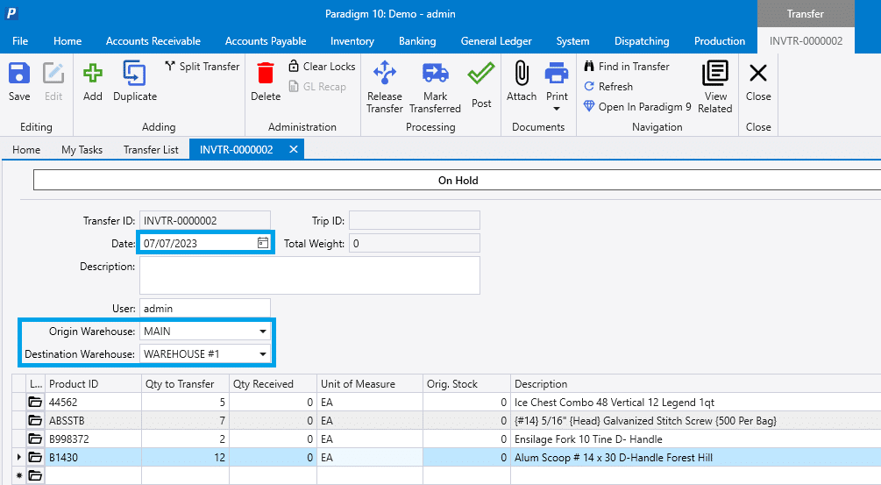Open the date picker calendar
The height and width of the screenshot is (485, 881).
click(x=262, y=243)
